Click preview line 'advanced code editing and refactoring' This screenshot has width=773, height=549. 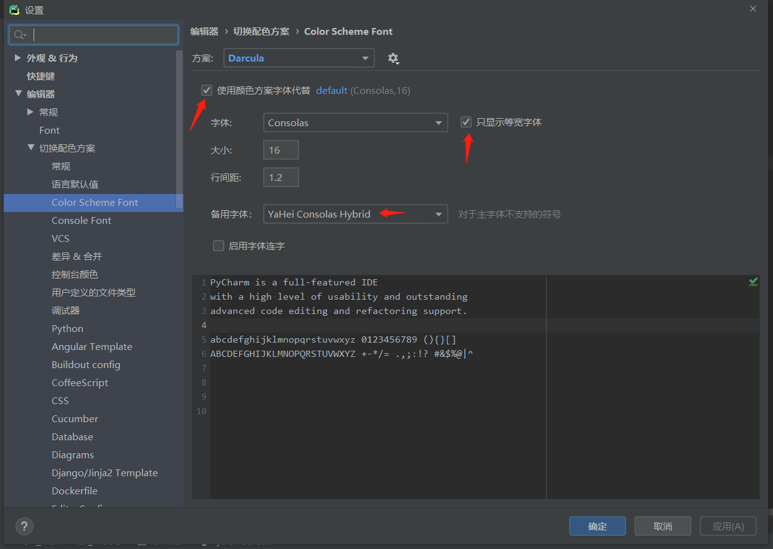tap(339, 311)
